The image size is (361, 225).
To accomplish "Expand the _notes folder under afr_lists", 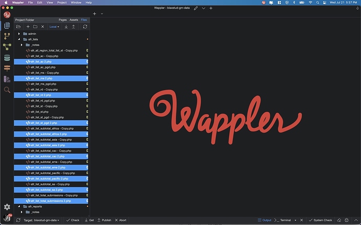I will pyautogui.click(x=21, y=45).
